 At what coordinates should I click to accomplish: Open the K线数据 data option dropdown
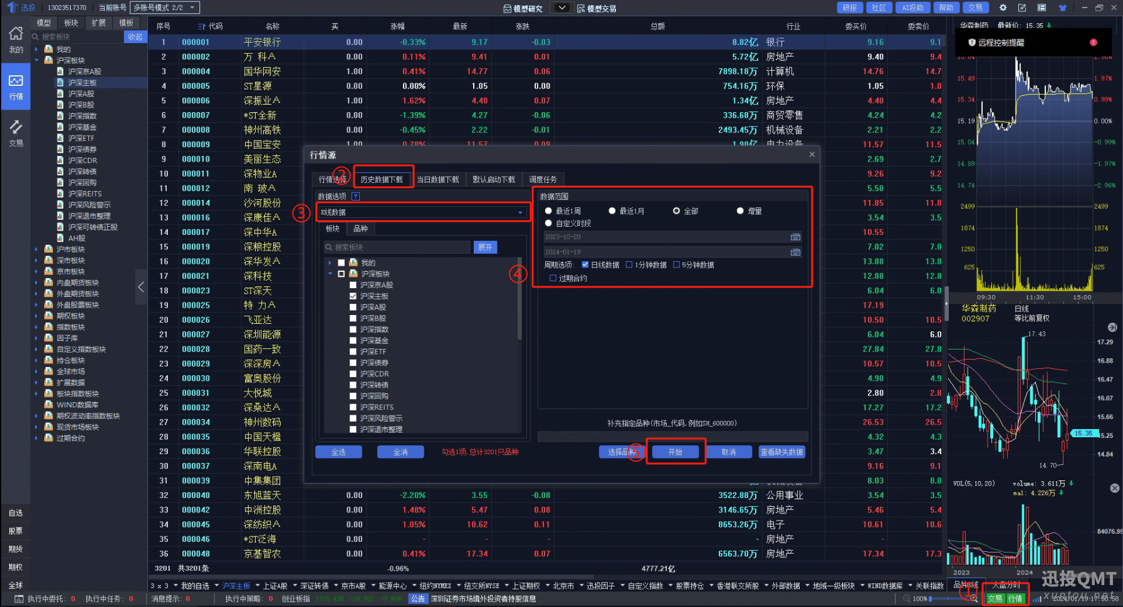point(422,212)
